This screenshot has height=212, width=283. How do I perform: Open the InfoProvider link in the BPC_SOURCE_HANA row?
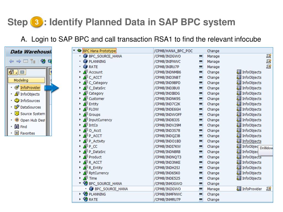click(252, 189)
